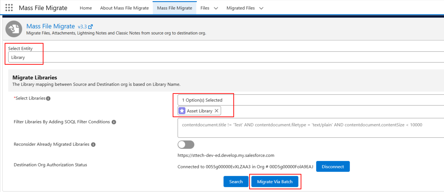444x192 pixels.
Task: Show info tooltip for Select Libraries
Action: click(x=48, y=98)
